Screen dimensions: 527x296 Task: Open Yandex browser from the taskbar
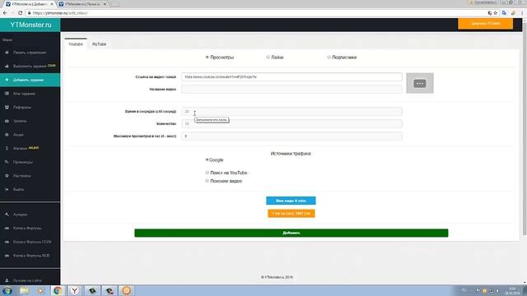click(75, 290)
